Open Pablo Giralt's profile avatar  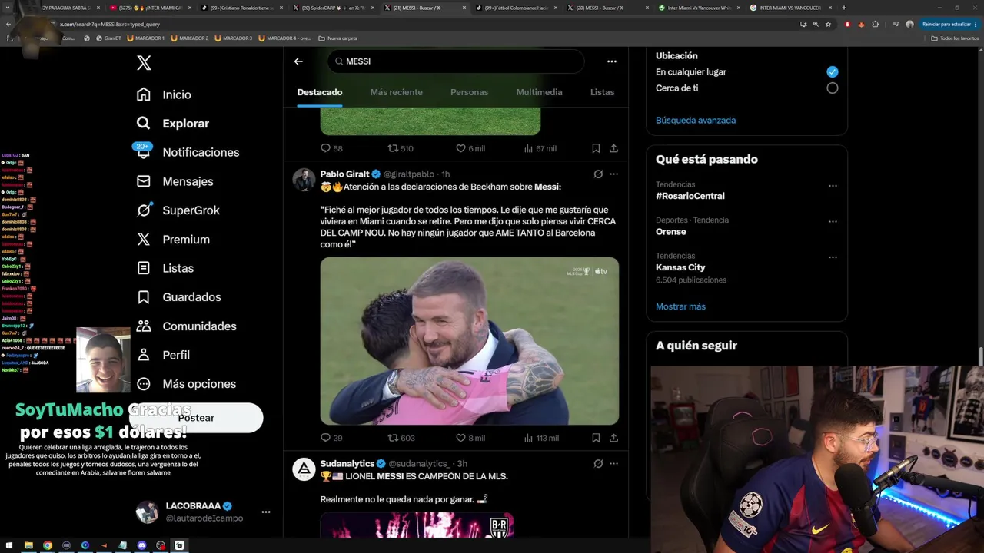click(304, 180)
